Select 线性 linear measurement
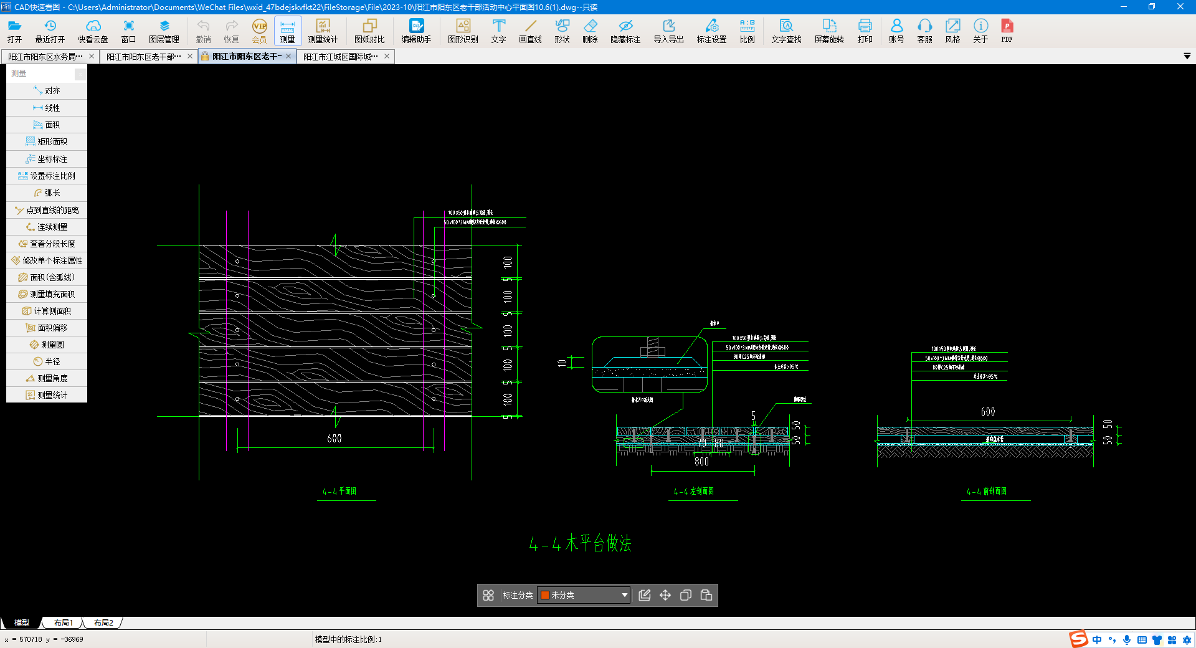The image size is (1196, 648). click(47, 108)
